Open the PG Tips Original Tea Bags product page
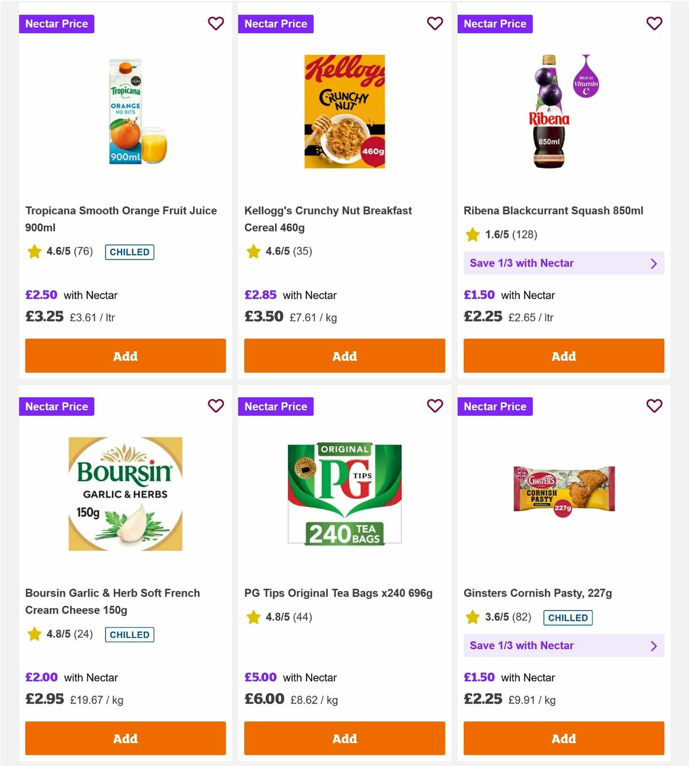 click(338, 593)
